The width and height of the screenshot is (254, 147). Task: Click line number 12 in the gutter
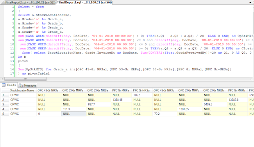(x=12, y=53)
